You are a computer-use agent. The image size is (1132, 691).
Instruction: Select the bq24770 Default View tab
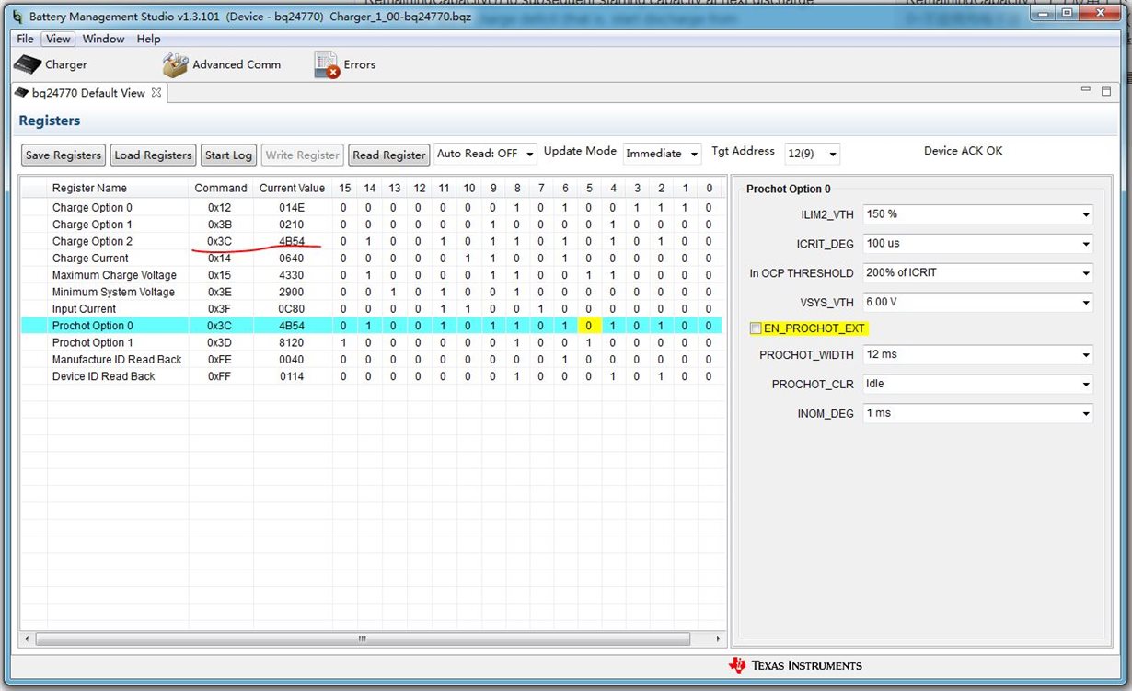(88, 93)
